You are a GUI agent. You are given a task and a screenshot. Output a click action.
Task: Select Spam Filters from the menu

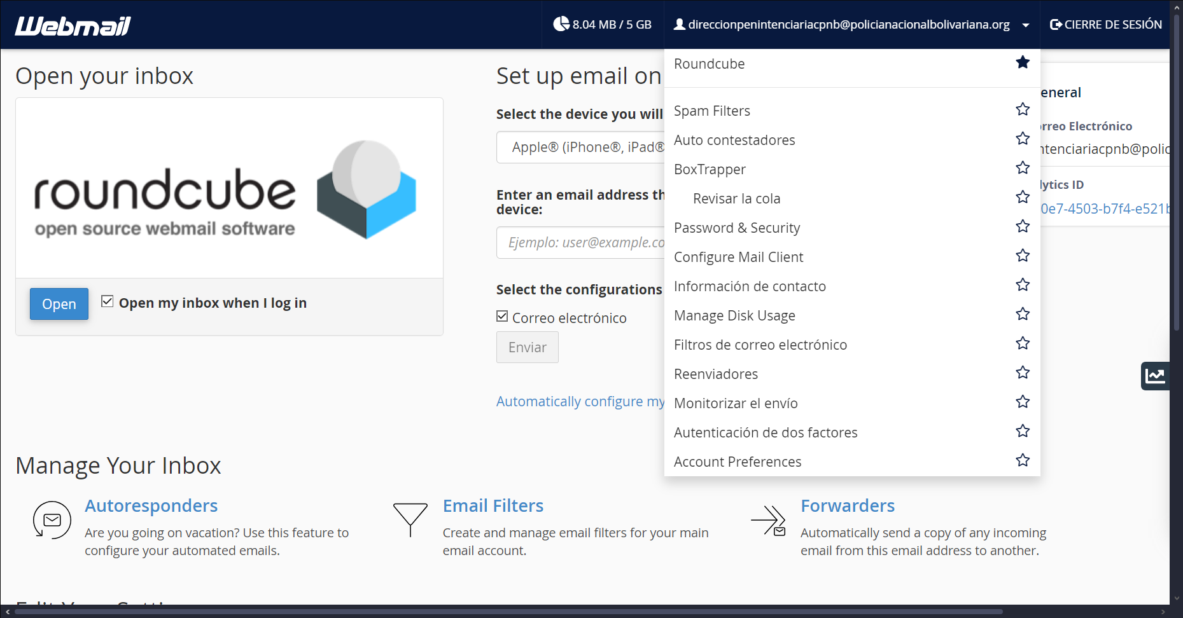[x=712, y=111]
